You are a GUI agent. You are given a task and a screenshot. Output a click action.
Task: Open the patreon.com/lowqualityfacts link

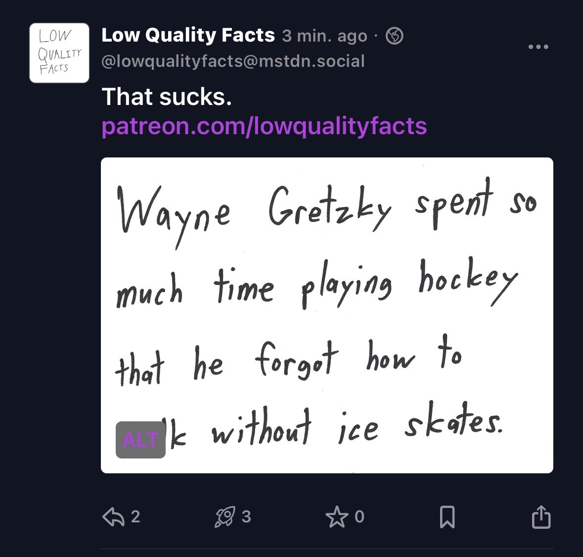264,126
